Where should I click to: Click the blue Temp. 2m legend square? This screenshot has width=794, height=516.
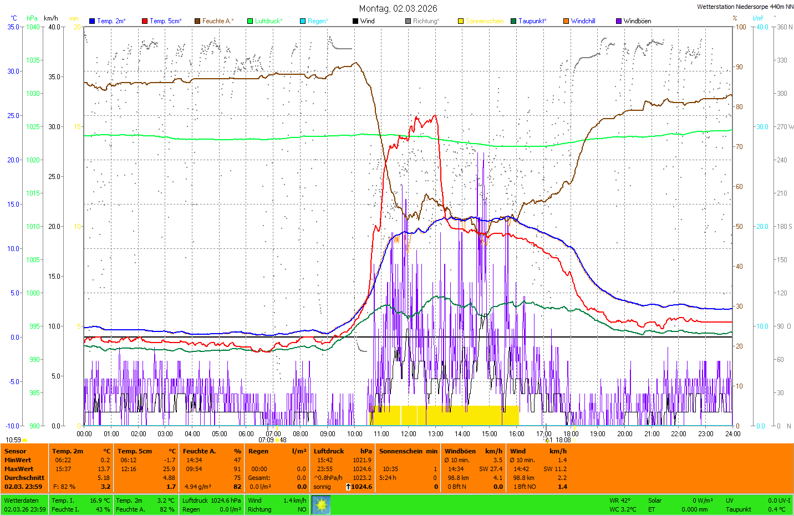click(x=92, y=21)
